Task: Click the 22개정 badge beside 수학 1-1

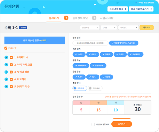Action: click(x=23, y=27)
